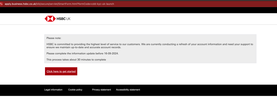The image size is (277, 99).
Task: Select the apply.business.hsbc.co.uk URL text
Action: [59, 4]
